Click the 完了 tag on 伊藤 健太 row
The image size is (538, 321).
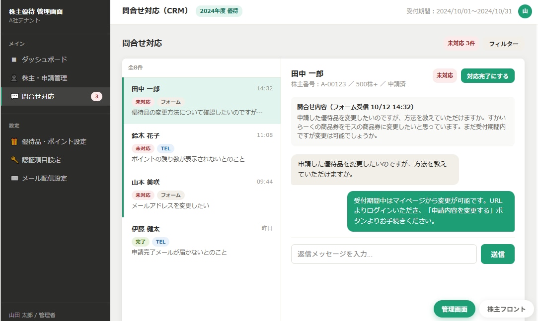tap(140, 242)
